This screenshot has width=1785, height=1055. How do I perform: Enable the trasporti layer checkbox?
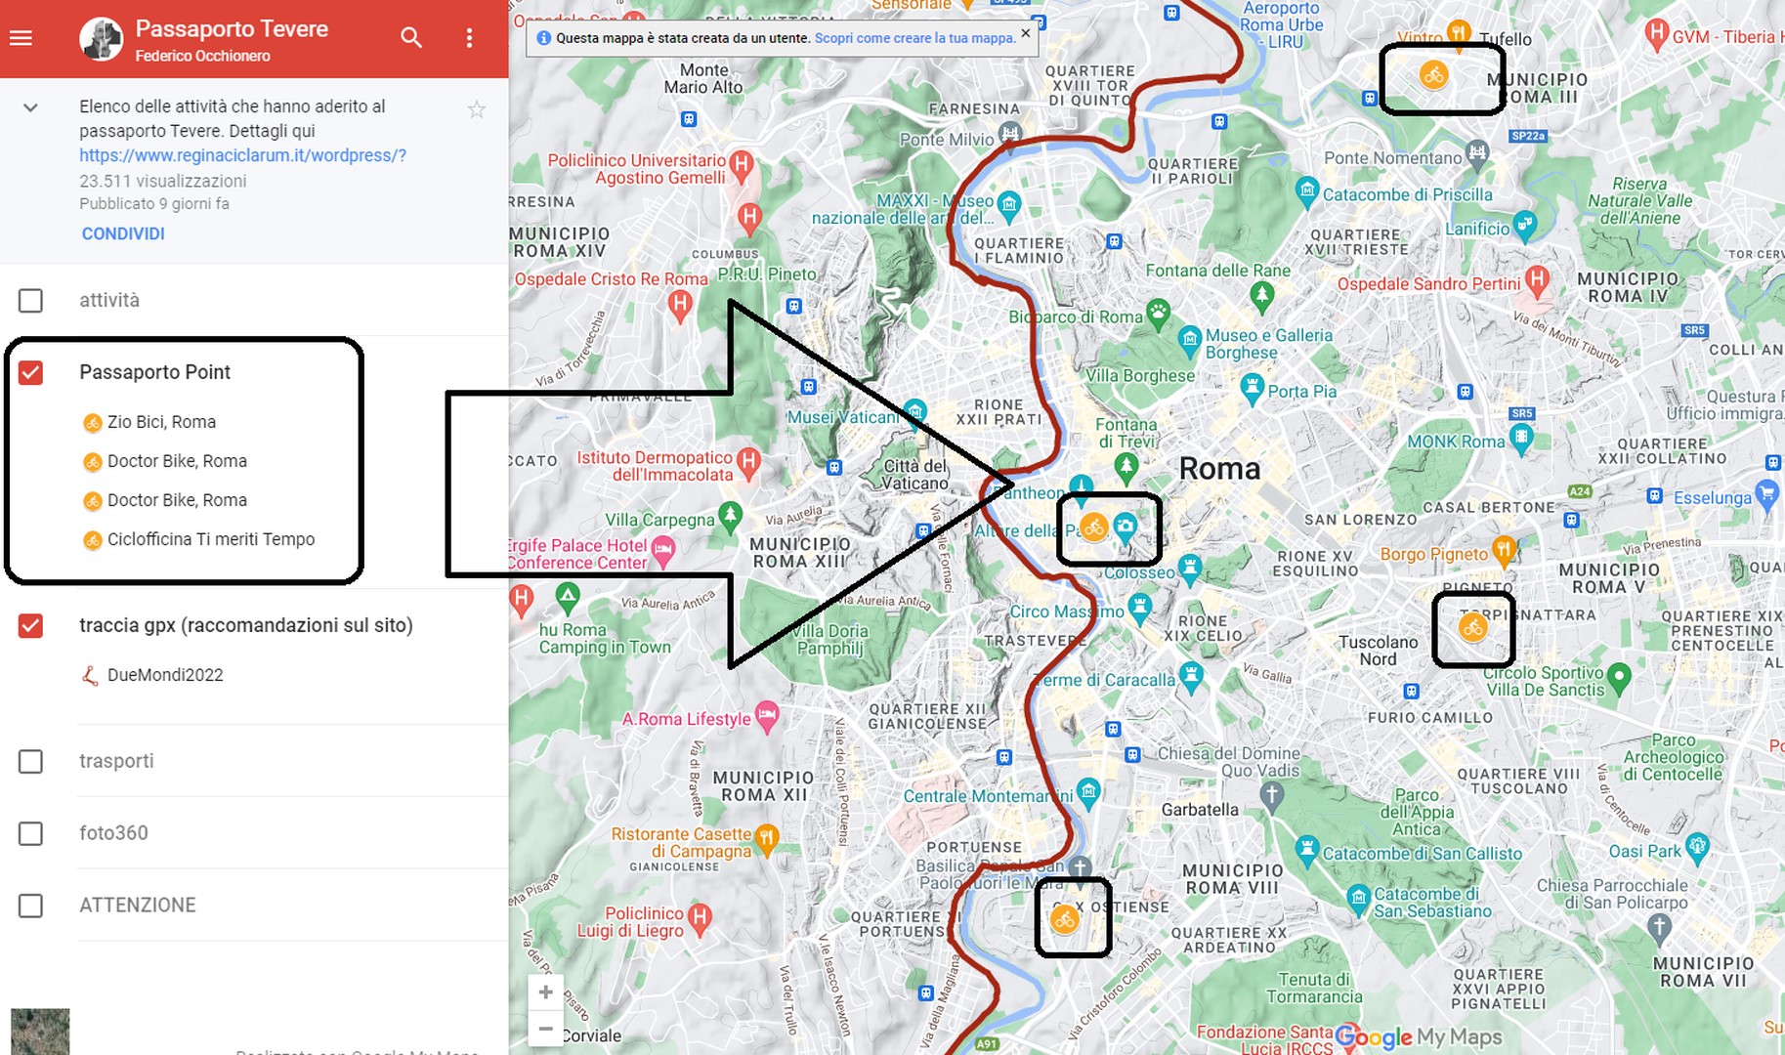pos(30,761)
